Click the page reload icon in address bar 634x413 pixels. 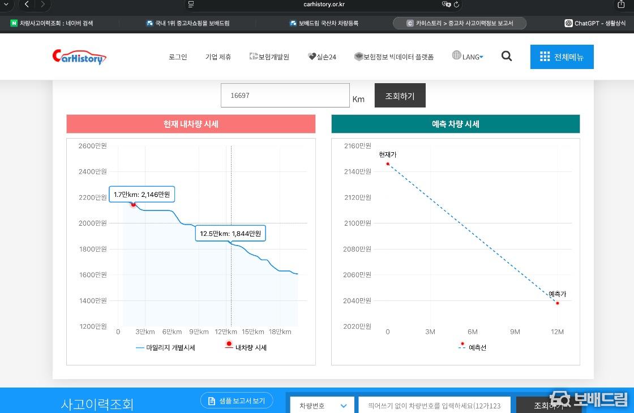pos(456,4)
